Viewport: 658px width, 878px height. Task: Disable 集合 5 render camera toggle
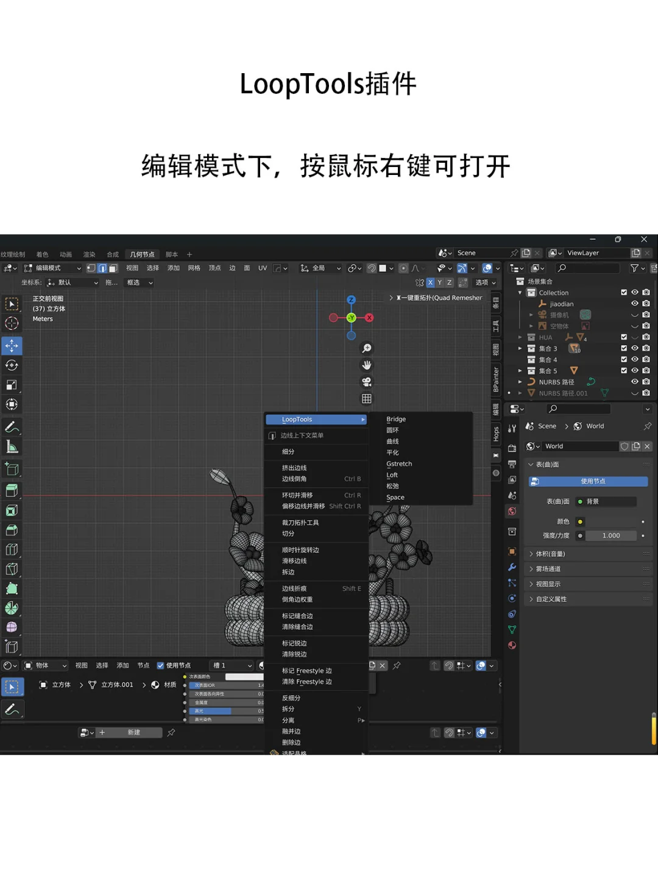coord(646,369)
